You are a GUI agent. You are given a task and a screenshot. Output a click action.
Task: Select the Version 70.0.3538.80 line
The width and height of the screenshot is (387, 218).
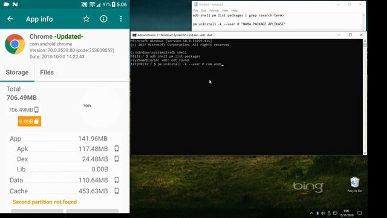(72, 50)
